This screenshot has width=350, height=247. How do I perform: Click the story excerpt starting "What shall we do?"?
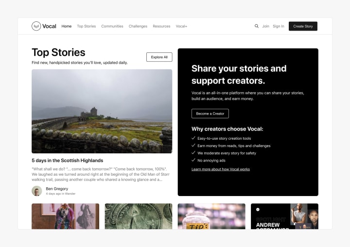101,174
